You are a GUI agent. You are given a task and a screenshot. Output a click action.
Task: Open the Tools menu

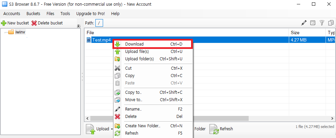tap(65, 13)
